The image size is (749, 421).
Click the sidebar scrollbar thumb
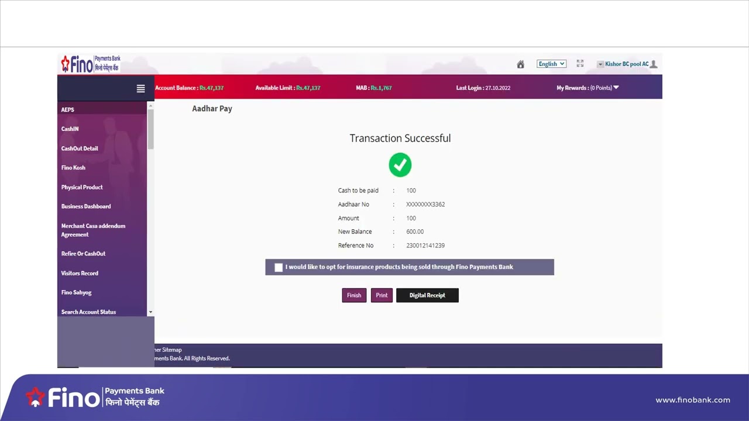pyautogui.click(x=150, y=129)
